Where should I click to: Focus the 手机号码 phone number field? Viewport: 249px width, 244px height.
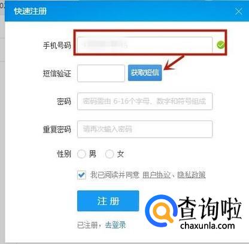click(x=145, y=45)
